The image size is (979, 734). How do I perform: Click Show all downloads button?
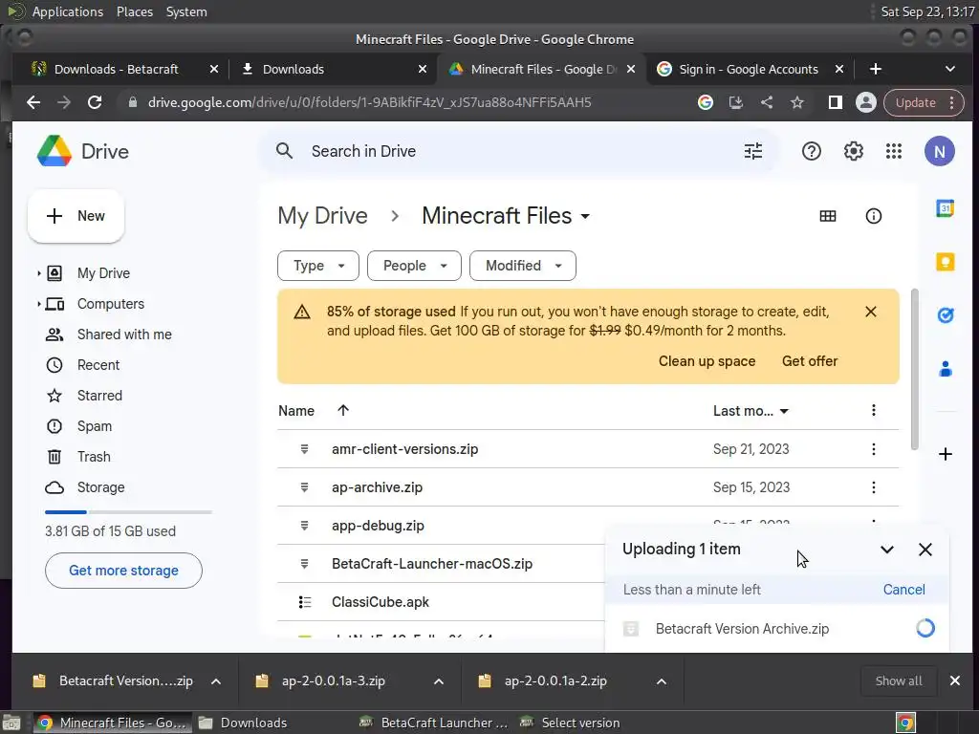coord(899,680)
